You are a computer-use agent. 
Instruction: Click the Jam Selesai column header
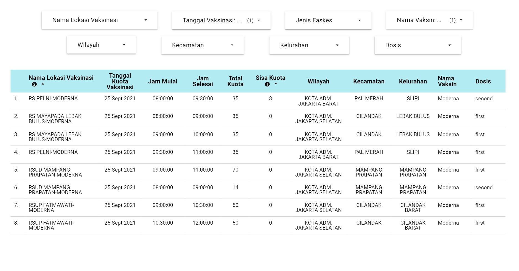click(203, 81)
